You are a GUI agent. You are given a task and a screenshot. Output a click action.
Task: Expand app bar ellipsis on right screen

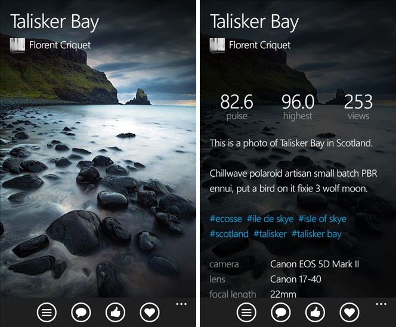point(381,304)
